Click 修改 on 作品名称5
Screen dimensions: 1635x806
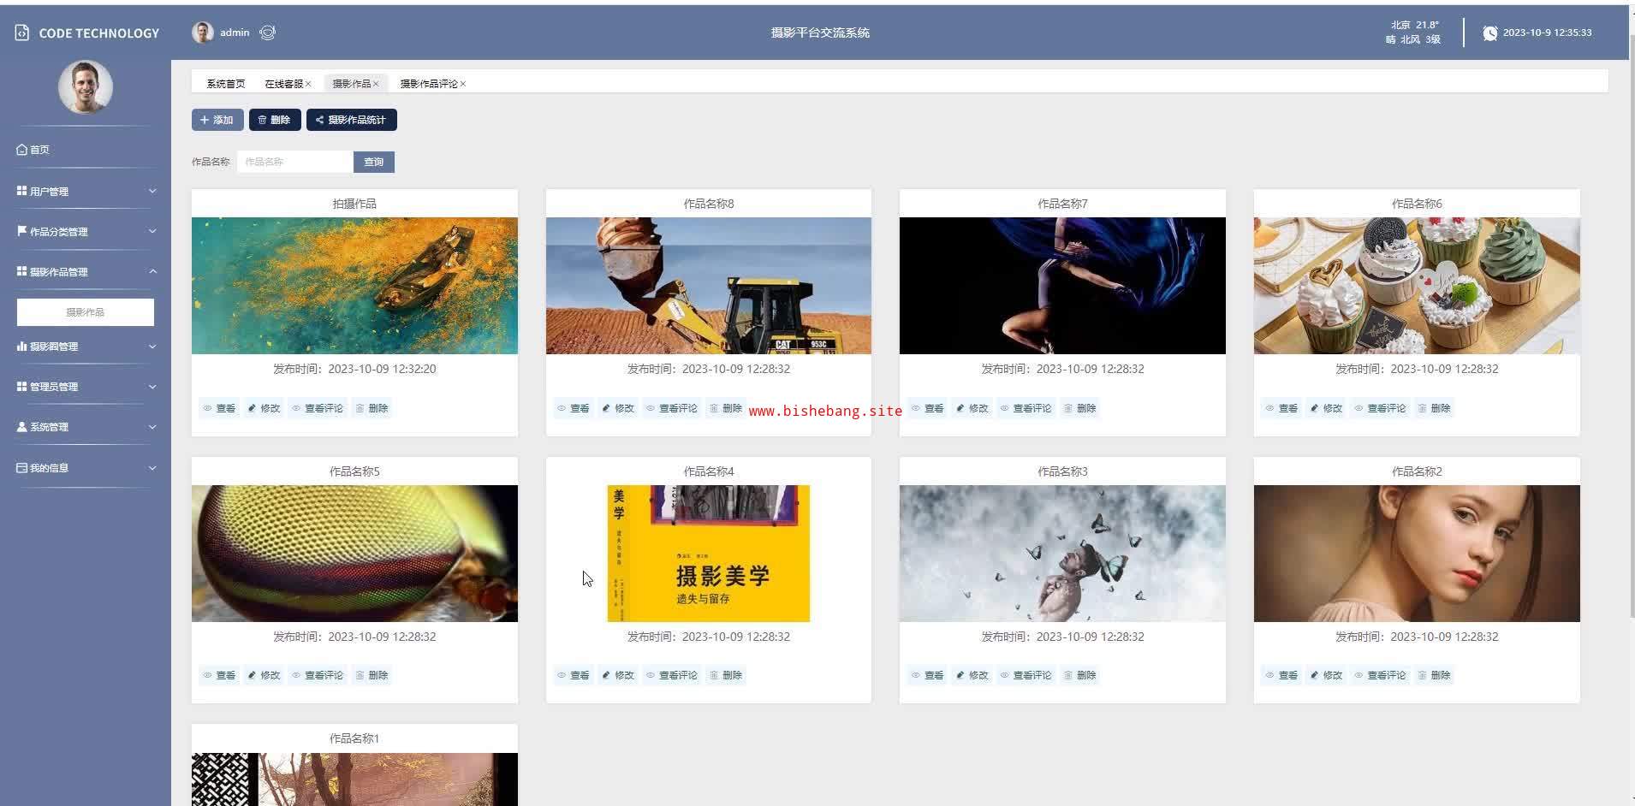pyautogui.click(x=264, y=675)
